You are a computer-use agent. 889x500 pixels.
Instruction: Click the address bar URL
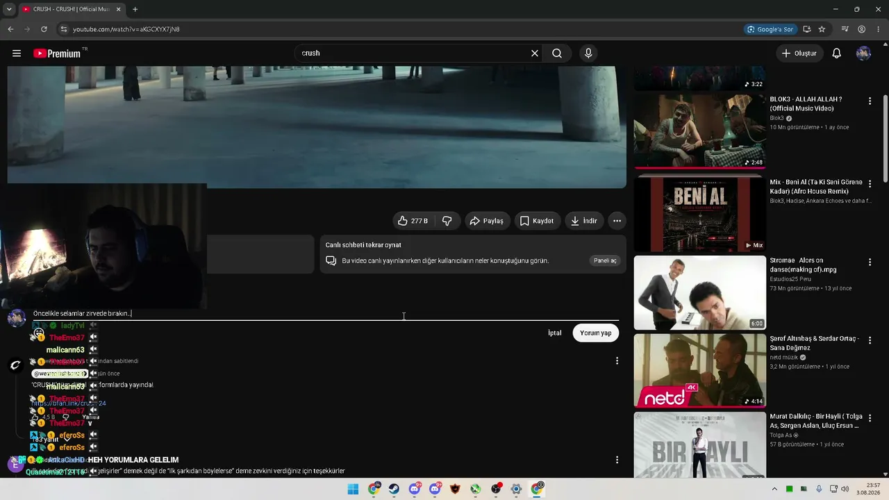pos(126,29)
